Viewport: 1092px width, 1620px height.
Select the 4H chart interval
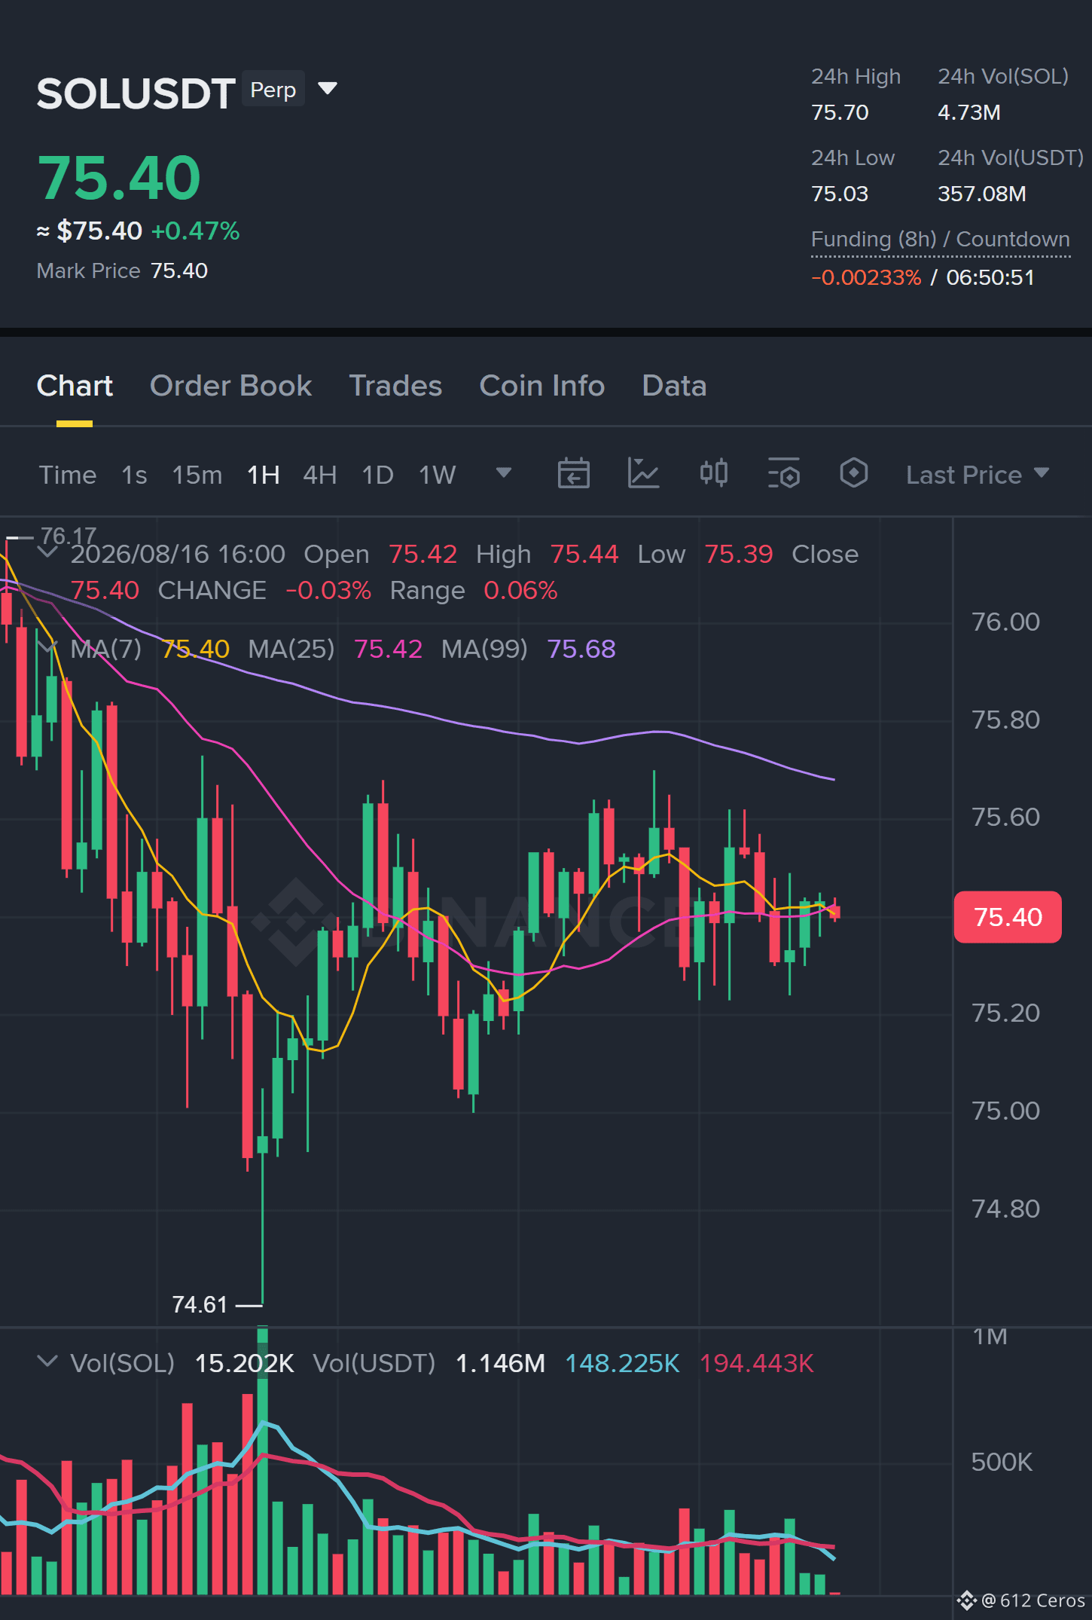coord(319,475)
